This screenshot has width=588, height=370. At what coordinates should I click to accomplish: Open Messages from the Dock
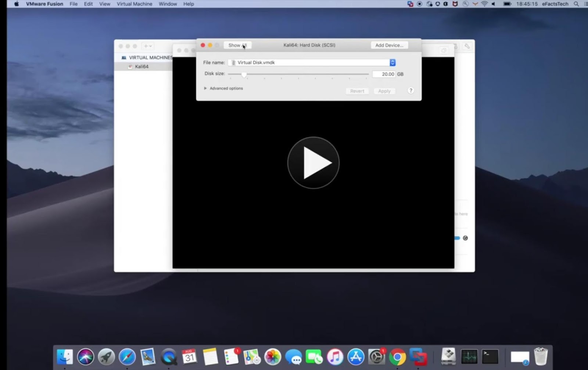tap(293, 357)
